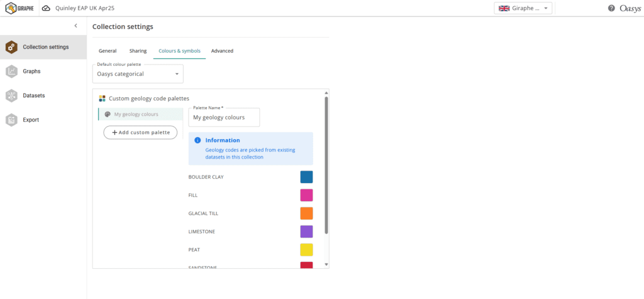The width and height of the screenshot is (644, 299).
Task: Change the GLACIAL TILL orange swatch
Action: pyautogui.click(x=306, y=213)
